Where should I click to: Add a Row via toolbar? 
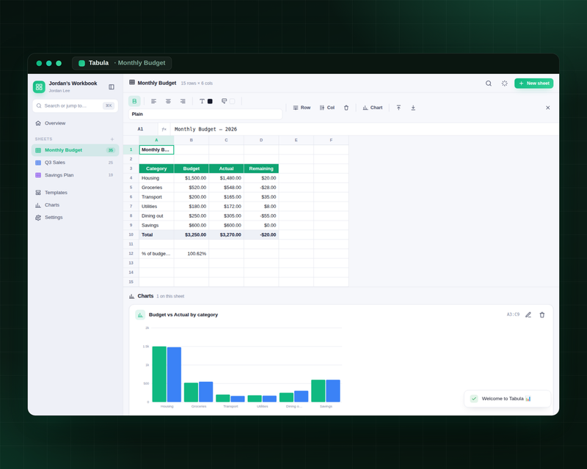(x=302, y=108)
